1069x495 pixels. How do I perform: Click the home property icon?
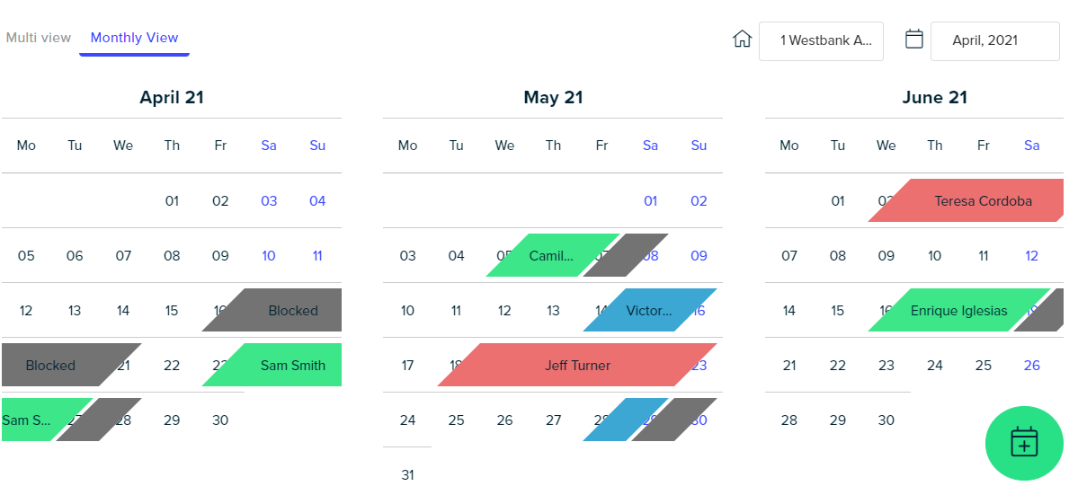pos(741,40)
